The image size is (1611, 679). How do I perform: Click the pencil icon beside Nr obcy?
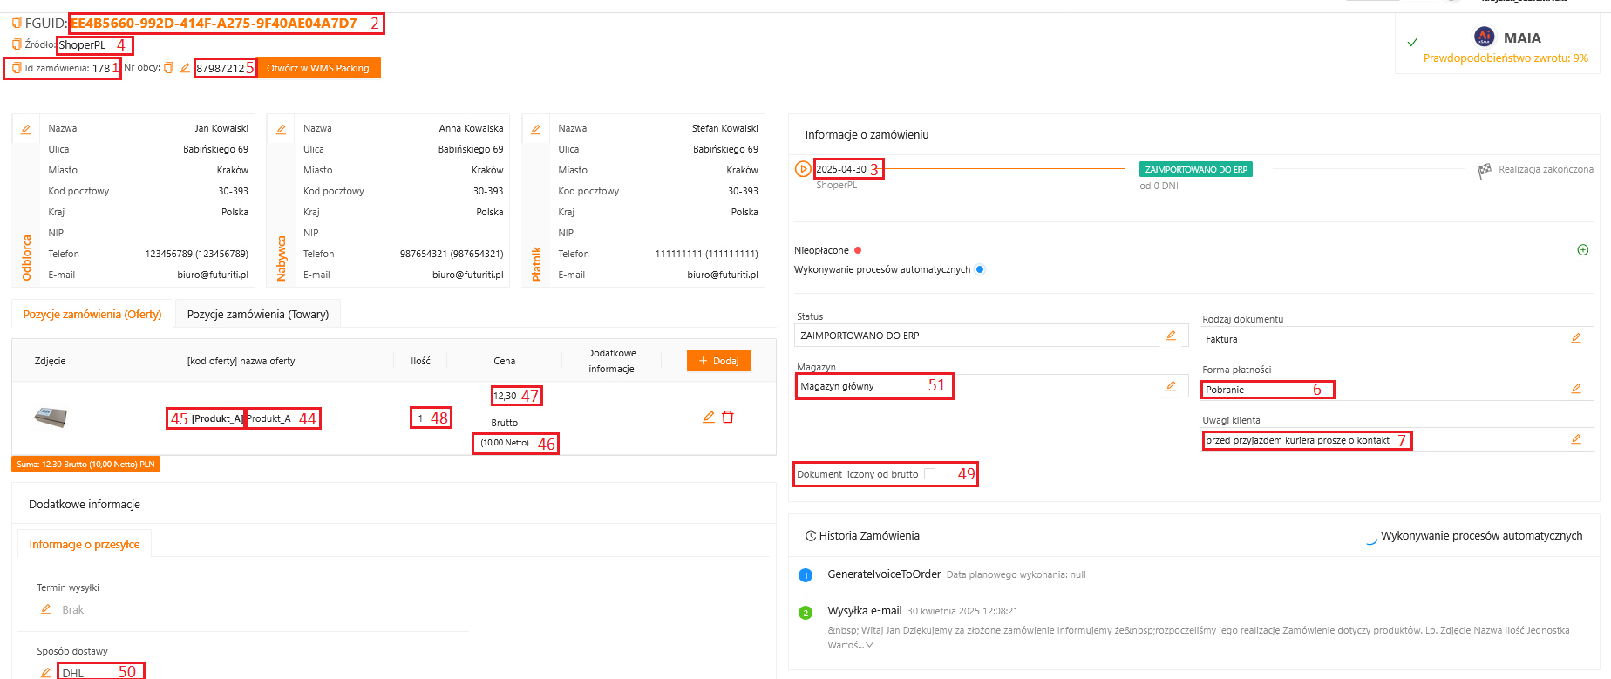pyautogui.click(x=185, y=68)
